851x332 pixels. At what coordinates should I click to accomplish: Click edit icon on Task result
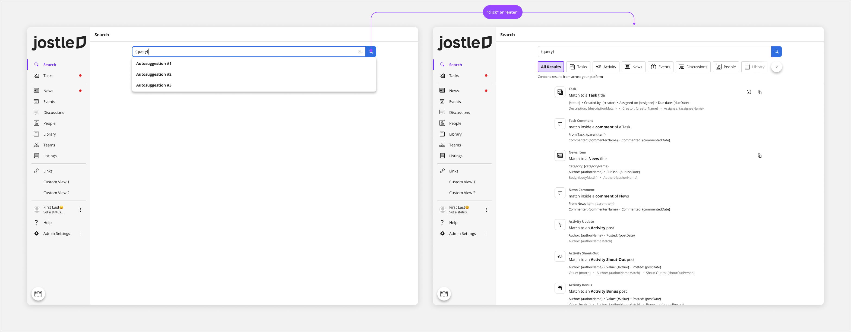(749, 92)
